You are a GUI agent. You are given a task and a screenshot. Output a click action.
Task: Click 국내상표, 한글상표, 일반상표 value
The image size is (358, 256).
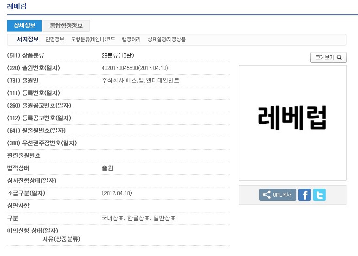click(138, 218)
